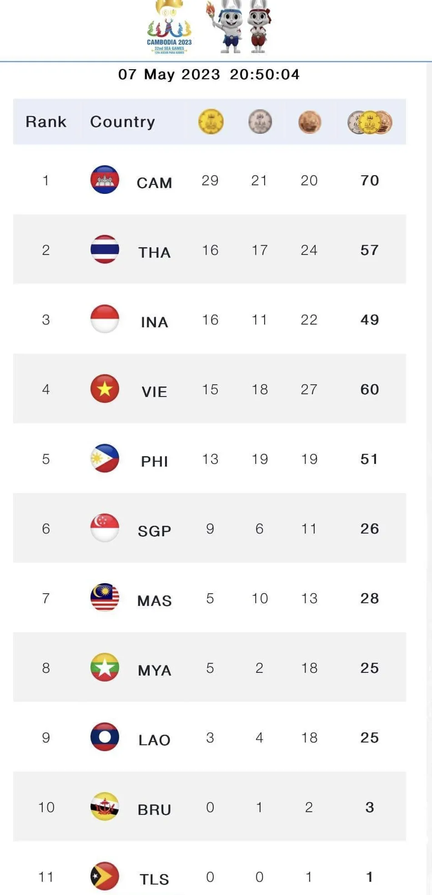Click the bronze medal column icon
Image resolution: width=432 pixels, height=895 pixels.
309,122
